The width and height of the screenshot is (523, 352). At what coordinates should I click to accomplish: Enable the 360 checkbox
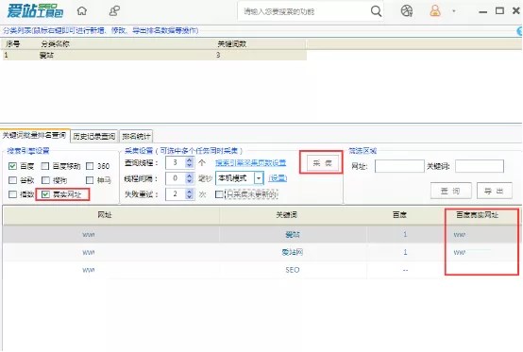pos(90,166)
